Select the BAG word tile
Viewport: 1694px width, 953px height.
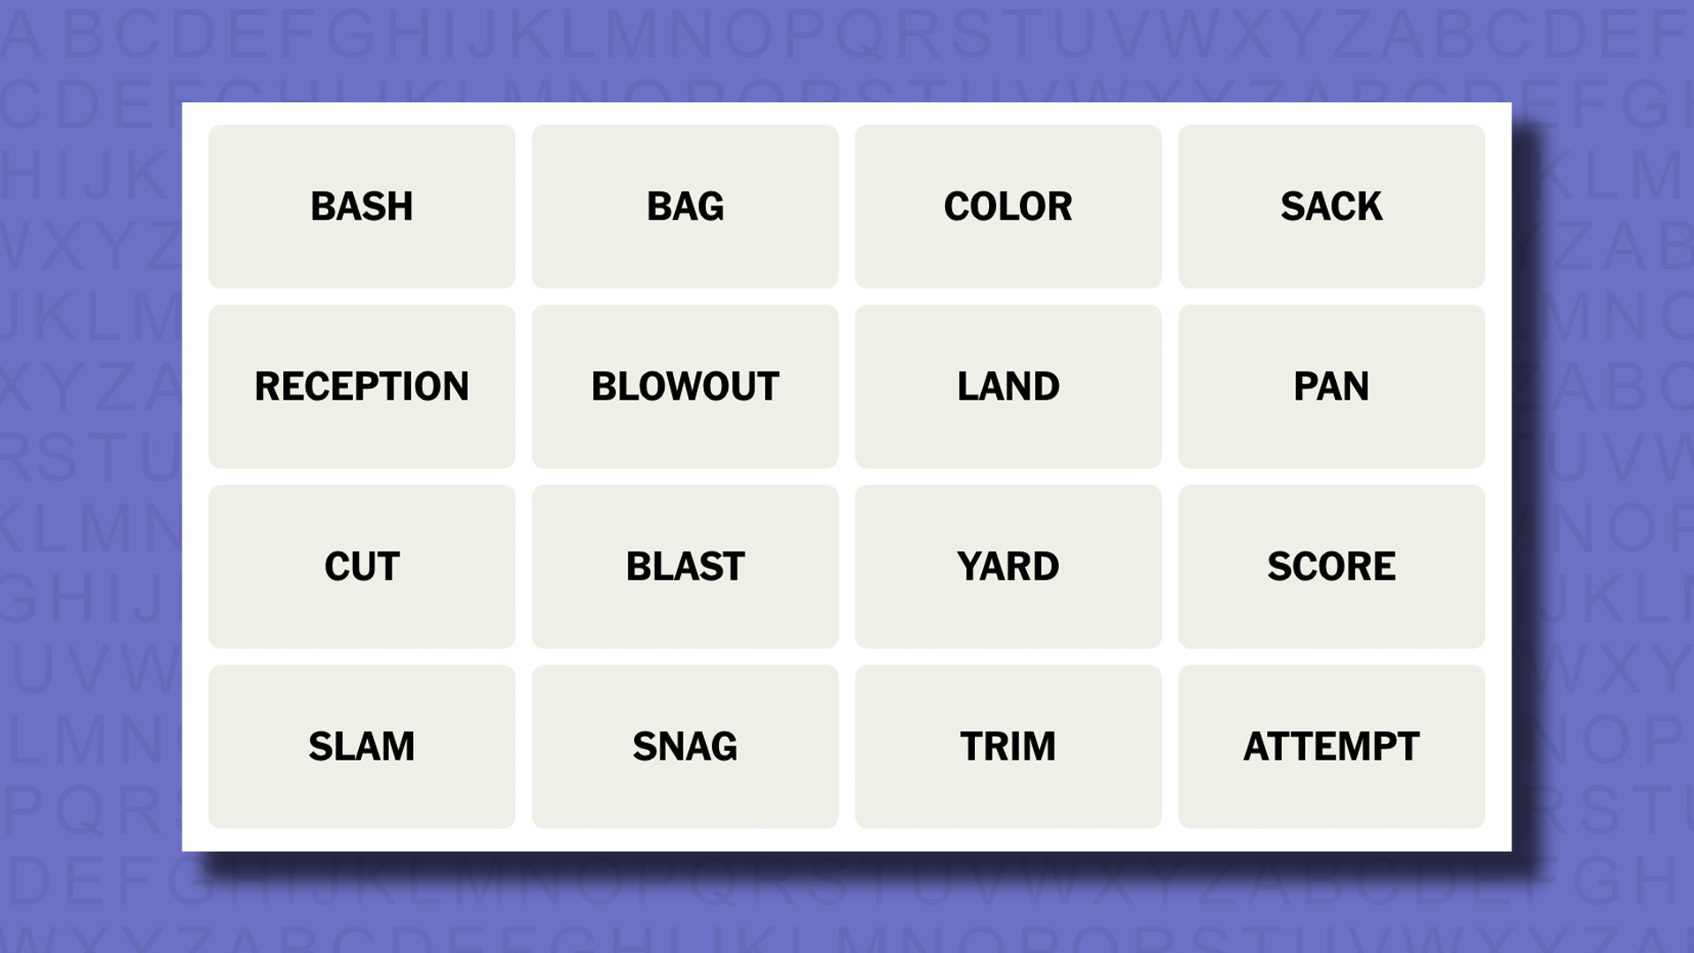click(x=686, y=206)
